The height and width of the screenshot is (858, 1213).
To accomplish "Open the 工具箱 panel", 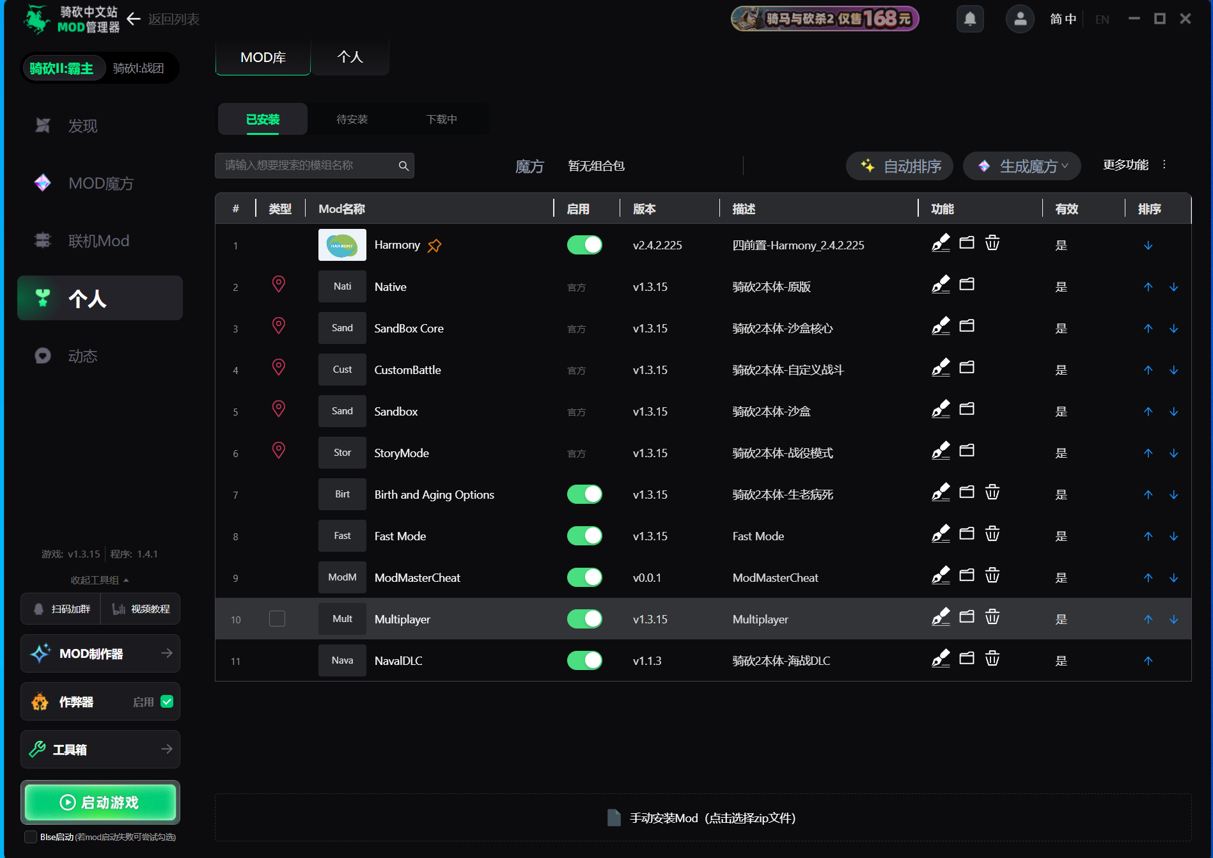I will (x=100, y=749).
